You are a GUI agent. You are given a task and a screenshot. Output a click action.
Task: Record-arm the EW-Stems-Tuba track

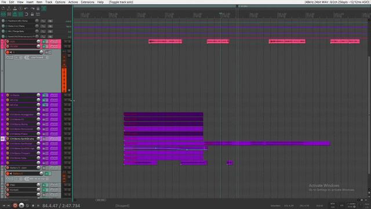[x=8, y=158]
